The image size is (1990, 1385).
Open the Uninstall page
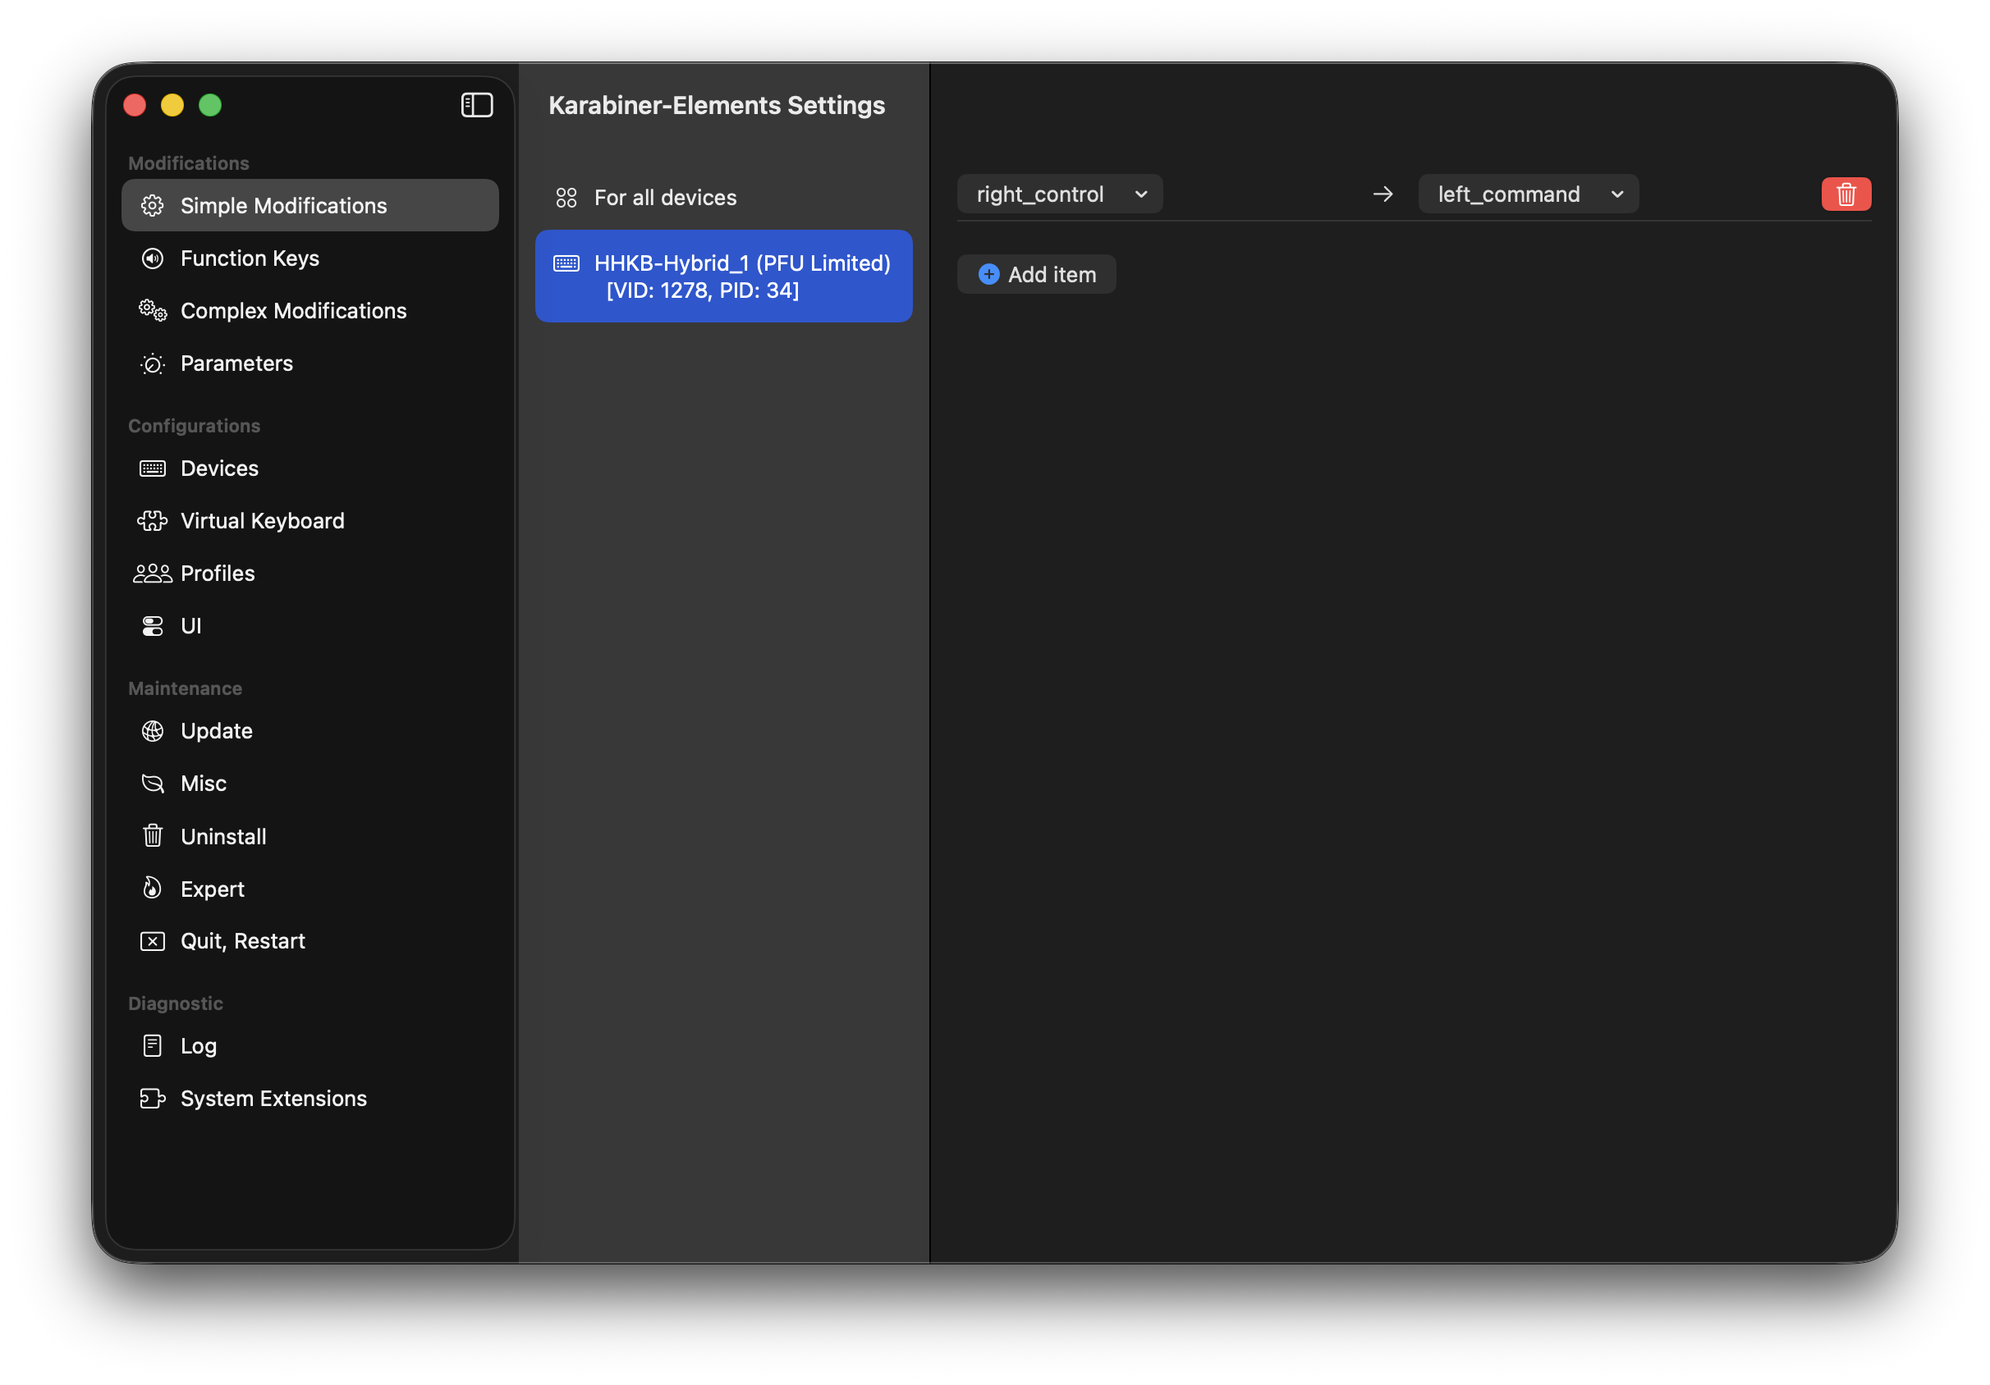[310, 836]
